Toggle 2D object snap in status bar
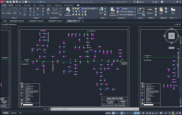The height and width of the screenshot is (115, 182). [138, 113]
